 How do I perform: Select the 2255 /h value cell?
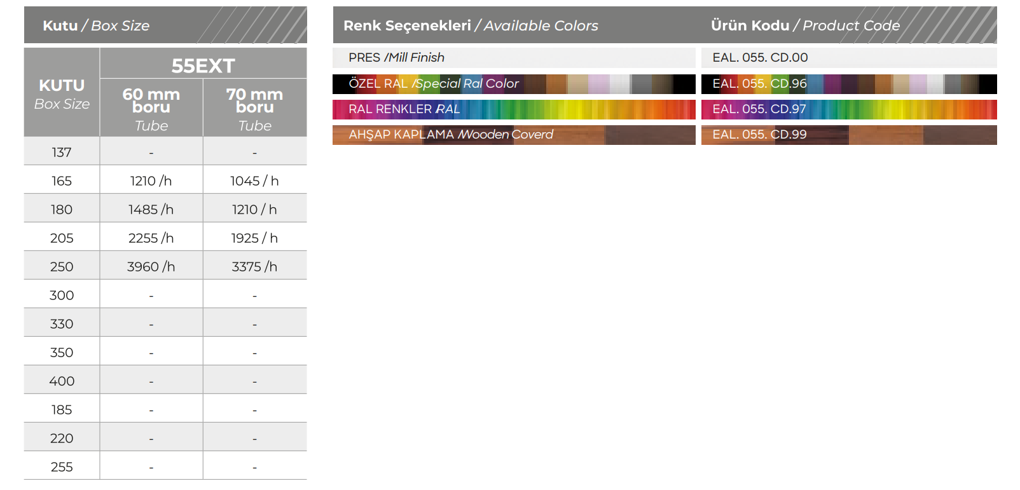click(151, 238)
